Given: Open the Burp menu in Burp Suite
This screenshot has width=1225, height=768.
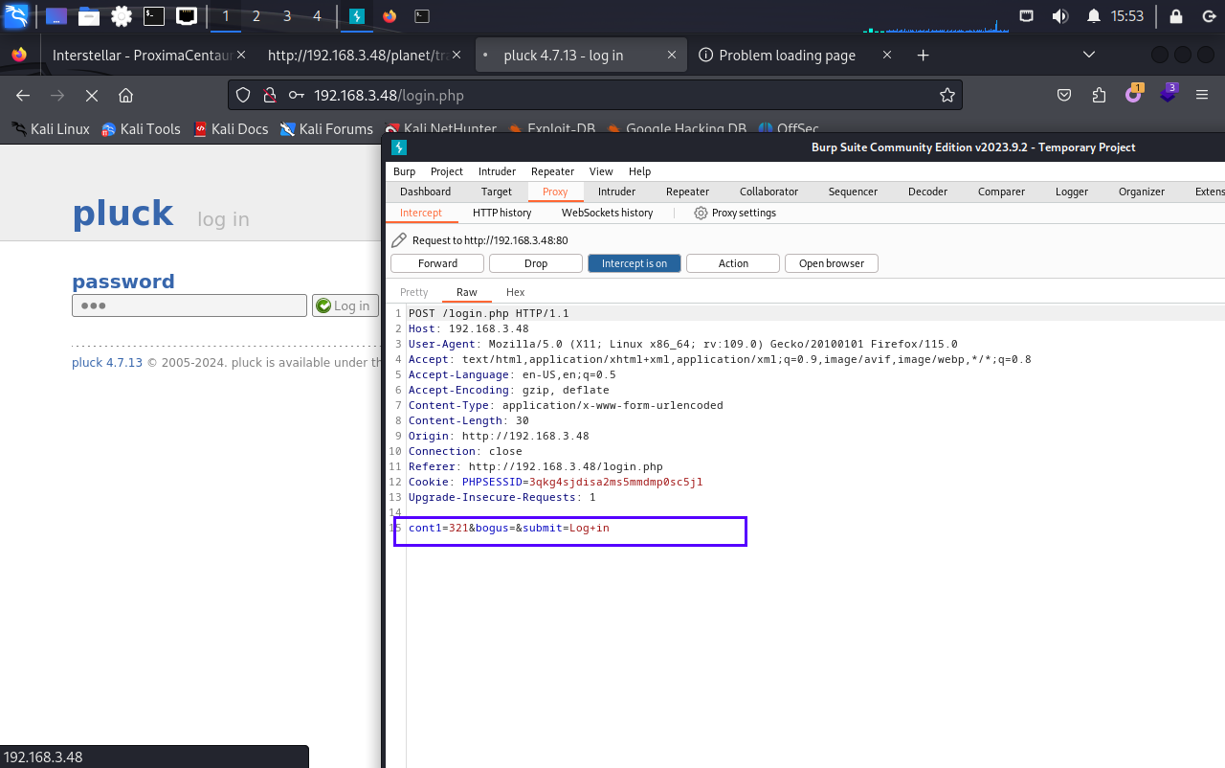Looking at the screenshot, I should point(405,171).
